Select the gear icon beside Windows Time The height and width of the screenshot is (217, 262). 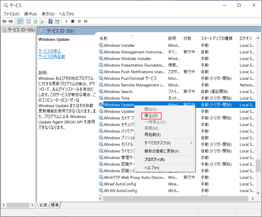point(101,98)
